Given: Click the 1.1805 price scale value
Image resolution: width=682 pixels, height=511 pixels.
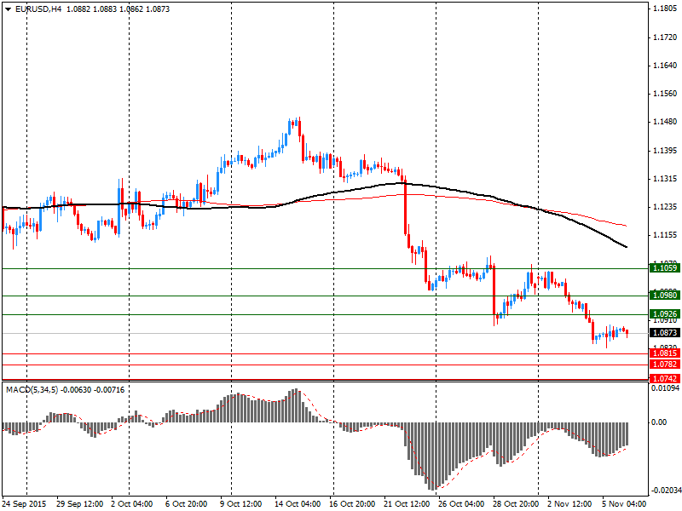Looking at the screenshot, I should tap(665, 9).
